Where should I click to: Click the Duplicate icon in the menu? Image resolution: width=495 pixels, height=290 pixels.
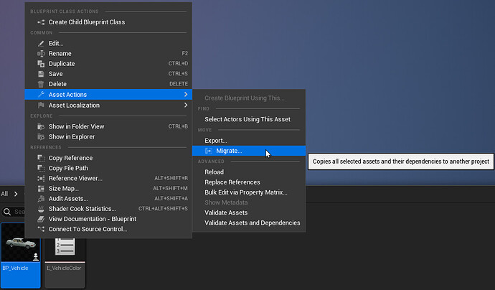pos(40,64)
